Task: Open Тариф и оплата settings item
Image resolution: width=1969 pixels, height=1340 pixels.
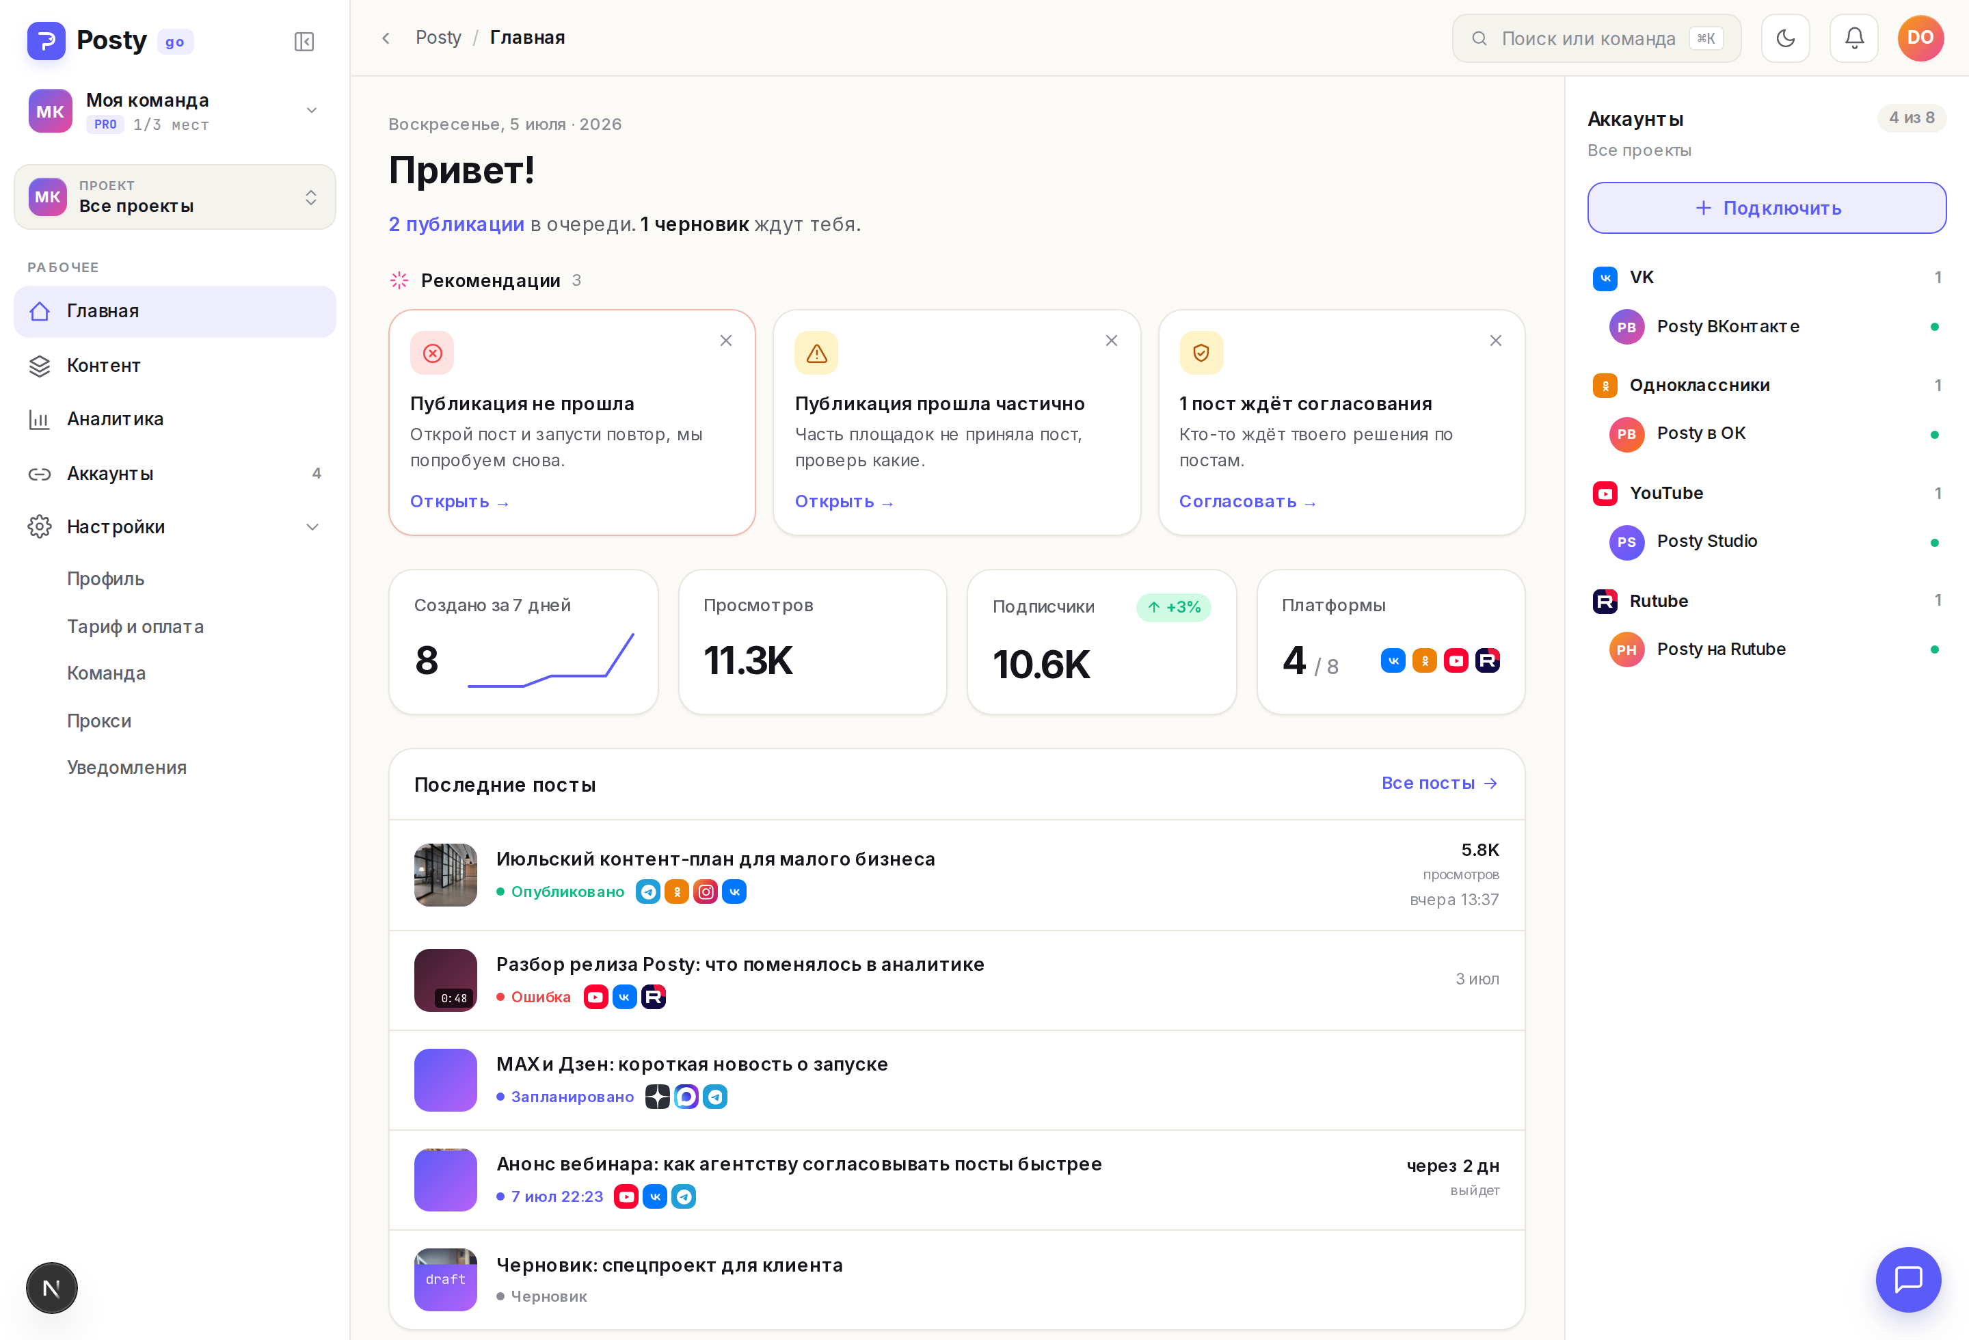Action: pos(135,626)
